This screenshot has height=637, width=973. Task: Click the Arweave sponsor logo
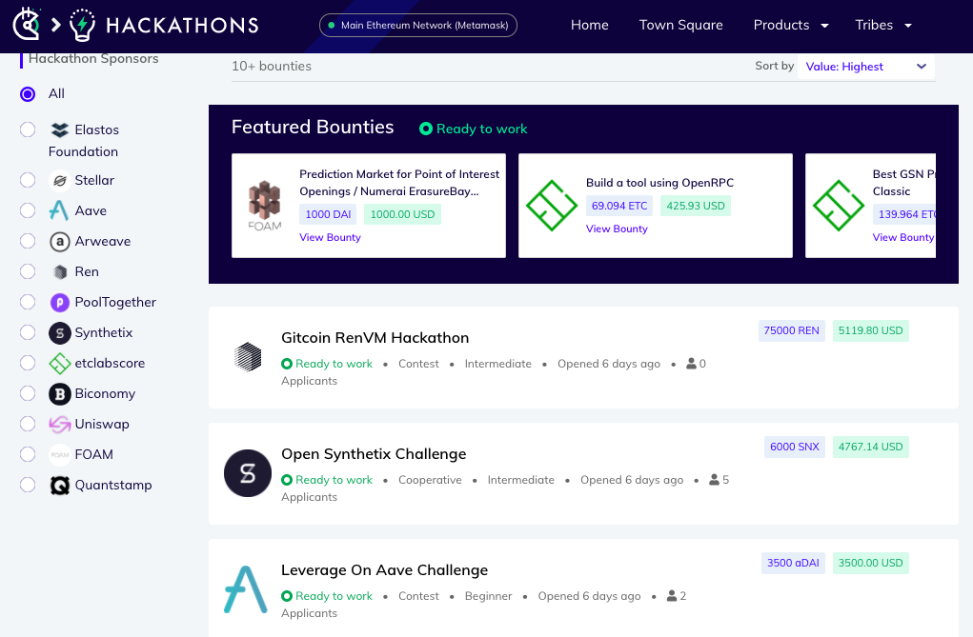point(60,241)
